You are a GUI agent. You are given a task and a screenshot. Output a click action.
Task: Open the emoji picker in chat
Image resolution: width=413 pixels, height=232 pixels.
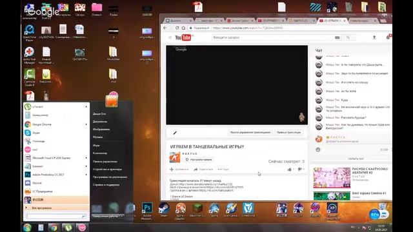click(318, 150)
